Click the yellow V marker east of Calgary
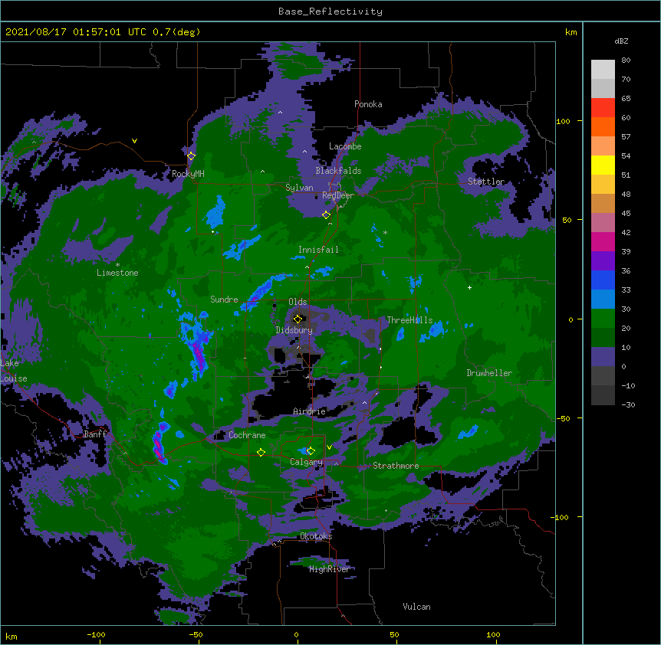The height and width of the screenshot is (645, 661). tap(329, 447)
